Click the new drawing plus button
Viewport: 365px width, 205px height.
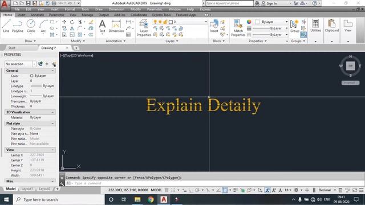coord(76,48)
